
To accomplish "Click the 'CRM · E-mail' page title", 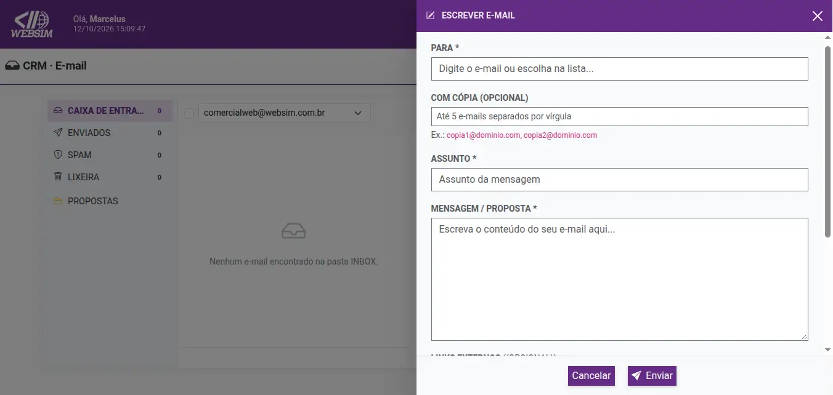I will pyautogui.click(x=55, y=66).
